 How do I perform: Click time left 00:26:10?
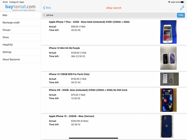pos(76,125)
